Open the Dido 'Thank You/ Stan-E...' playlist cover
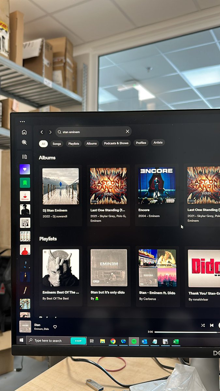The height and width of the screenshot is (391, 220). [204, 268]
